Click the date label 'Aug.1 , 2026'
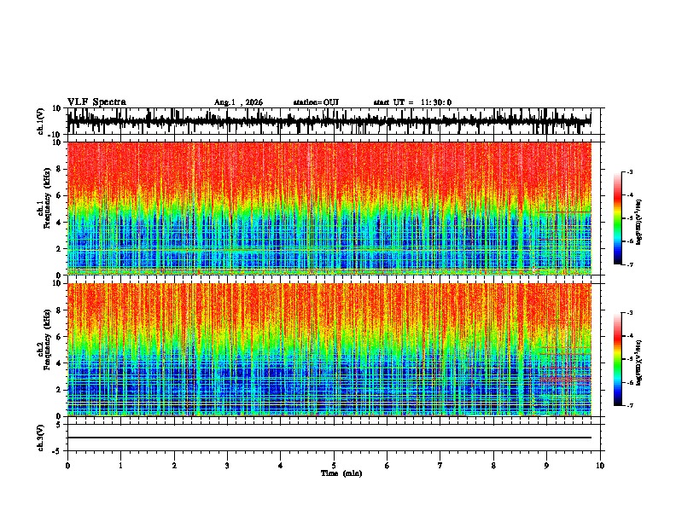The image size is (676, 522). (x=238, y=102)
